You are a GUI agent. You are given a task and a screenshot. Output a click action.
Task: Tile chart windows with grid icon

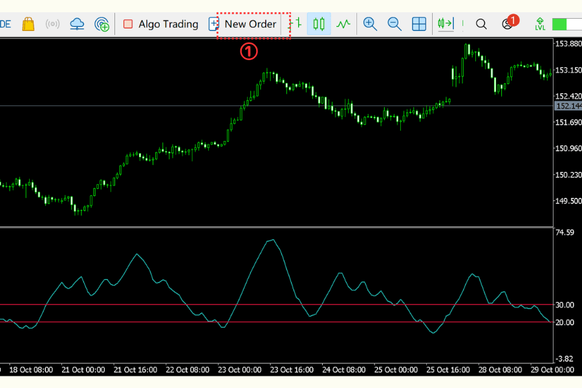(419, 24)
